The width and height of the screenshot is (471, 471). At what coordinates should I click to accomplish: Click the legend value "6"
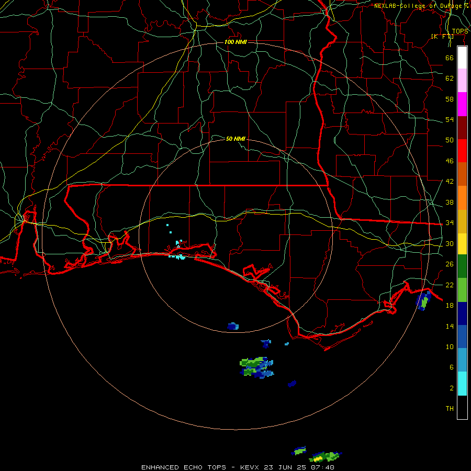click(x=452, y=367)
